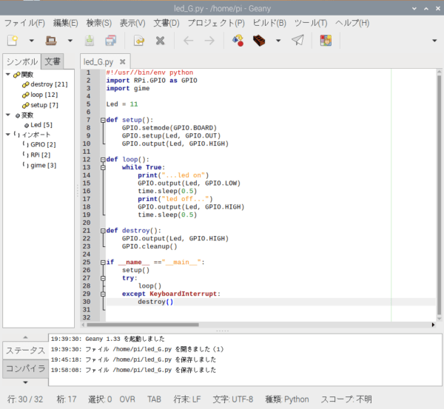This screenshot has width=444, height=409.
Task: Click the horizontal scrollbar thumb in editor
Action: [x=143, y=325]
